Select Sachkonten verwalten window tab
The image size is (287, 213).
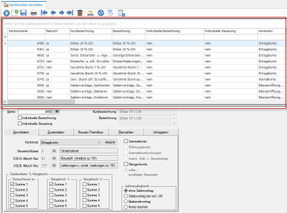[24, 5]
